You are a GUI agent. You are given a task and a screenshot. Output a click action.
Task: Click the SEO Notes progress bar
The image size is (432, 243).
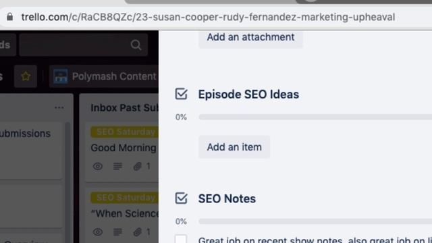point(315,221)
